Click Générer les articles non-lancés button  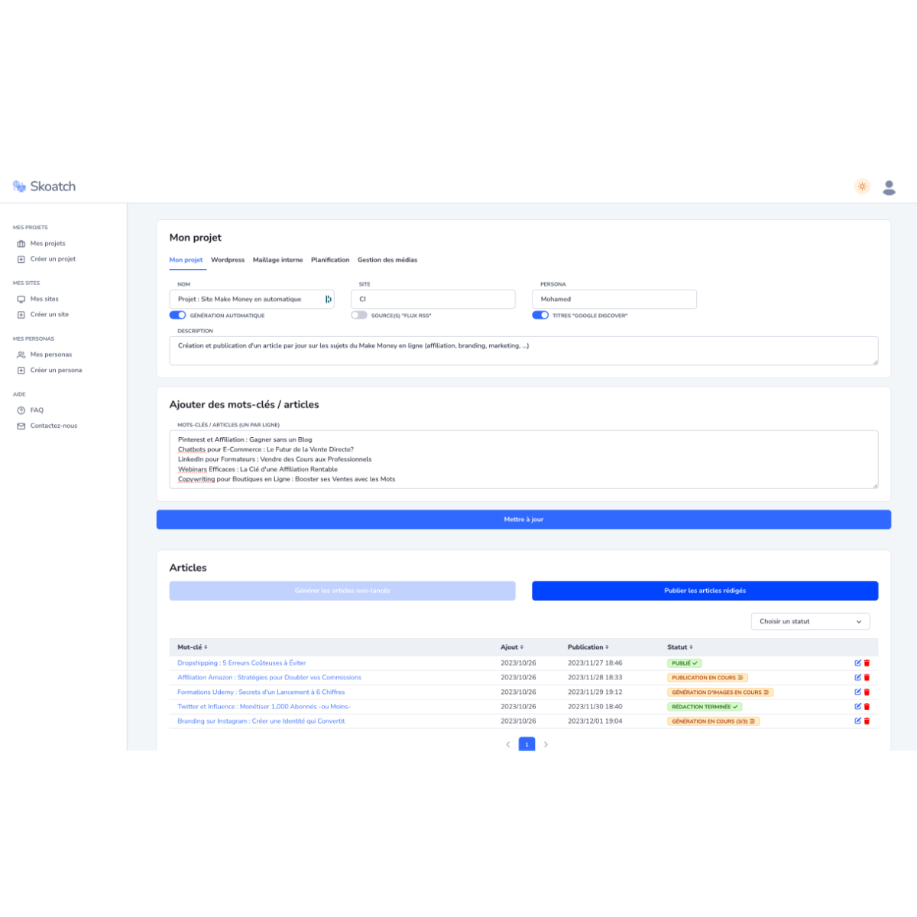(x=342, y=591)
